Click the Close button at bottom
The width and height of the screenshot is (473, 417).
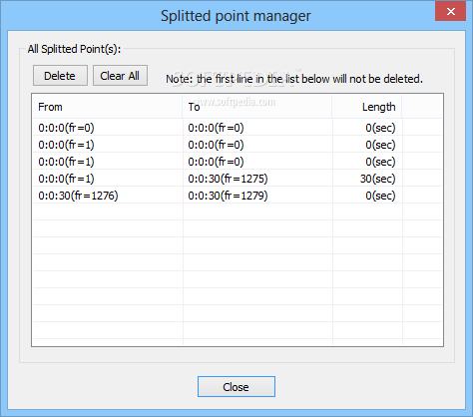point(236,387)
